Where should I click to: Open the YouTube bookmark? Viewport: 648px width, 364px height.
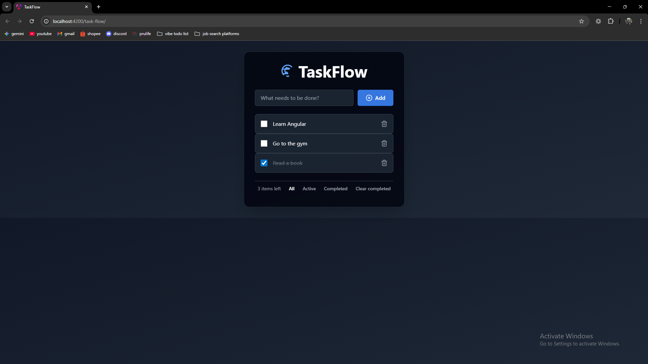41,33
